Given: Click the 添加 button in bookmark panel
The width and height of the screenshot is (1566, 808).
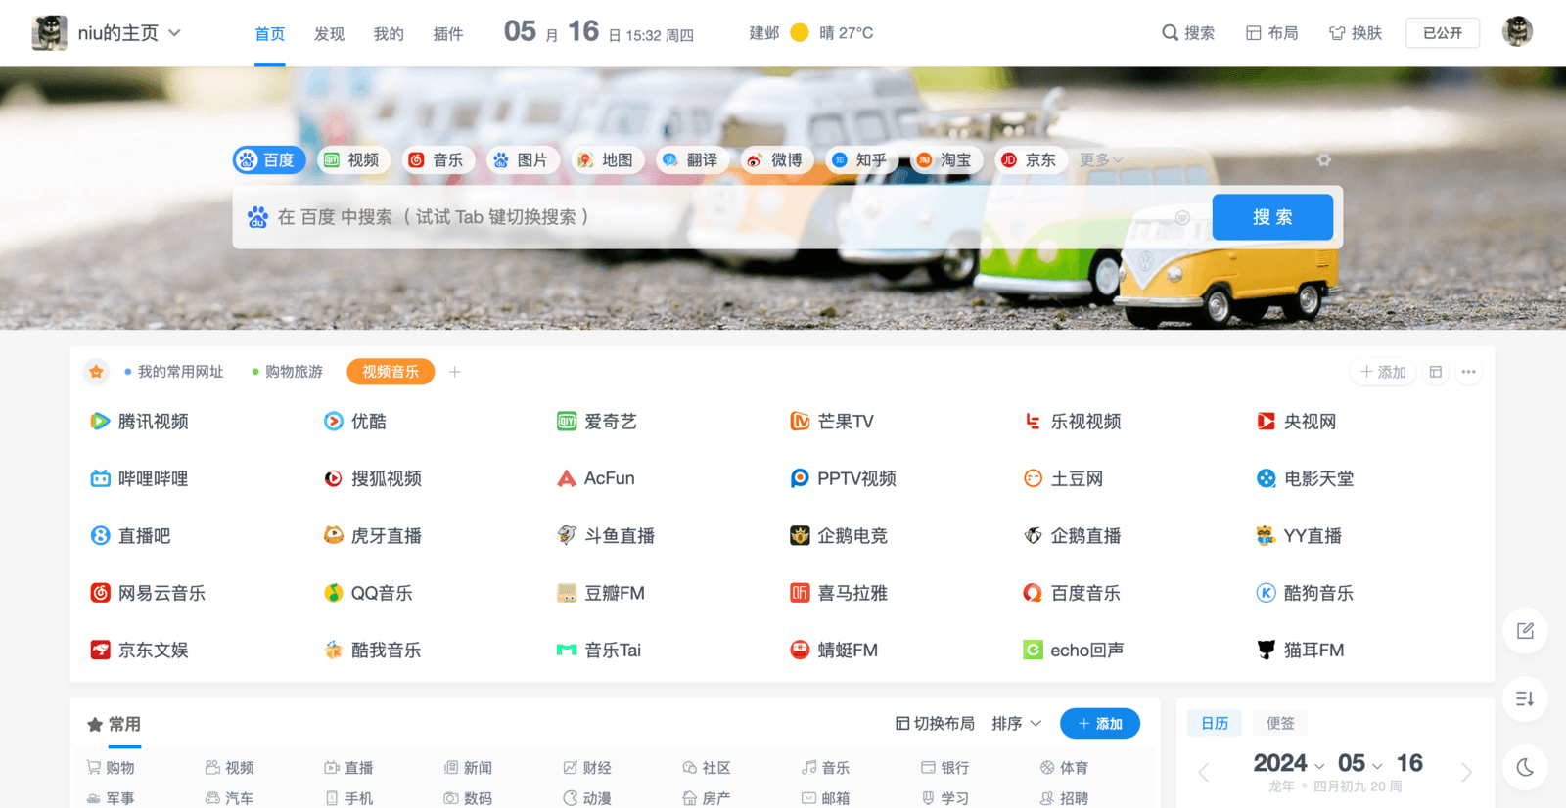Looking at the screenshot, I should 1383,372.
